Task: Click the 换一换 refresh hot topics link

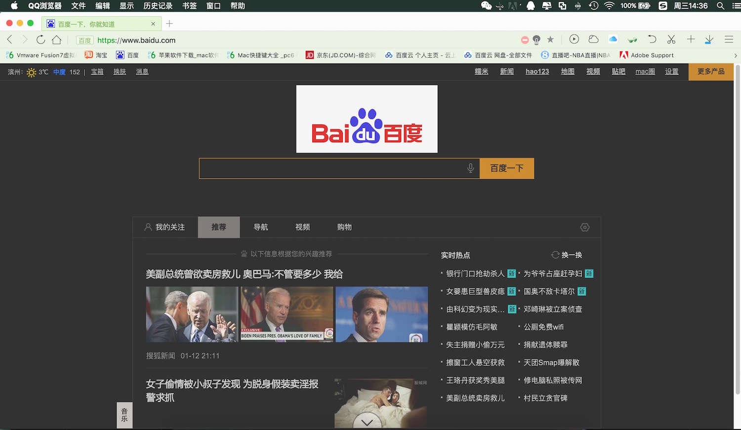Action: tap(572, 255)
